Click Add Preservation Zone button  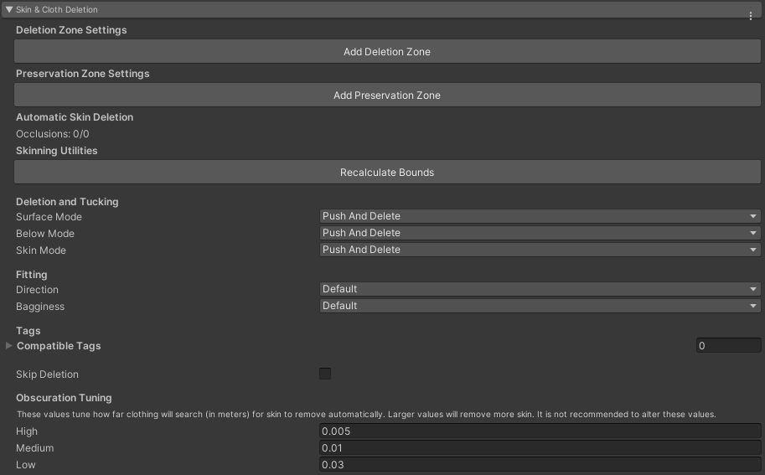tap(386, 96)
